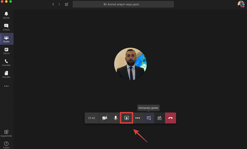Hang up the call
The height and width of the screenshot is (149, 247).
point(170,118)
